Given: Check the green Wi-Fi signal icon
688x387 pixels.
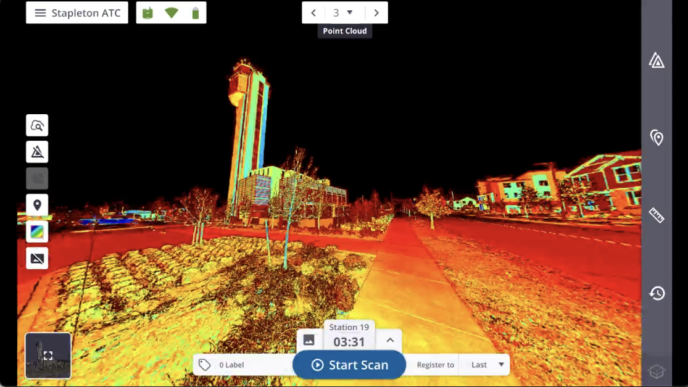Looking at the screenshot, I should coord(172,13).
